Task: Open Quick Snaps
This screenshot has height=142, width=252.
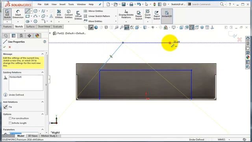Action: tap(148, 14)
